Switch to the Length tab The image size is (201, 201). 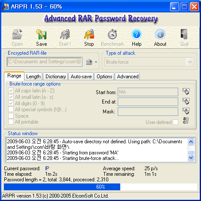(x=33, y=77)
